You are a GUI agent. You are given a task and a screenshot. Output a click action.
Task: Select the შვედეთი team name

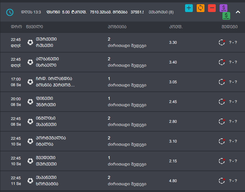pyautogui.click(x=45, y=158)
